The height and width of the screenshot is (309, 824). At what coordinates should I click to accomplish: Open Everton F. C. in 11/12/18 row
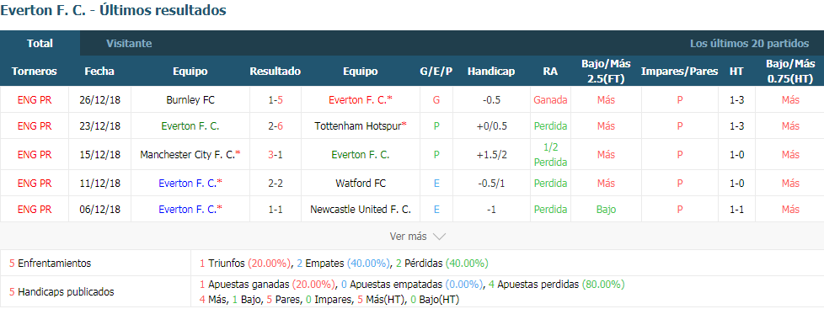pyautogui.click(x=190, y=184)
